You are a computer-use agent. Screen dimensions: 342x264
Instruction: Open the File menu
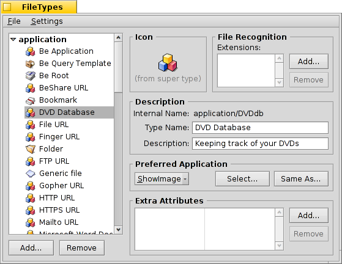tap(14, 21)
